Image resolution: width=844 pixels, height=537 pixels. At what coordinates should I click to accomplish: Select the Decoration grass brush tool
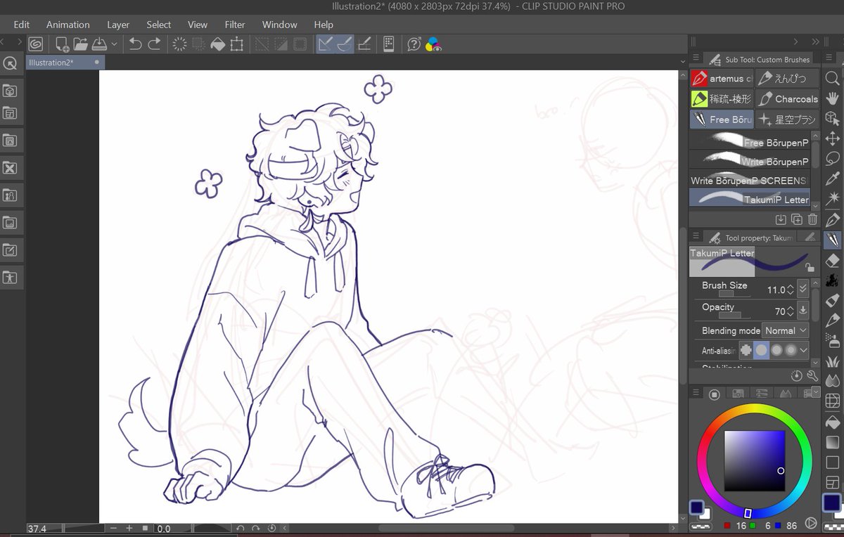[832, 361]
